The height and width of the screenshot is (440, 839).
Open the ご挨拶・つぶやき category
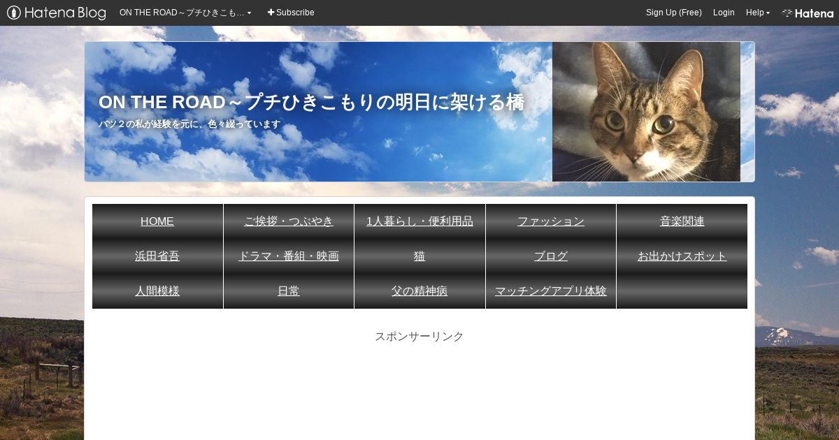(289, 221)
